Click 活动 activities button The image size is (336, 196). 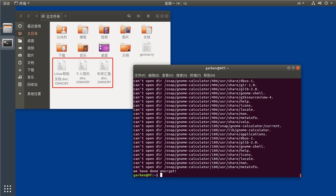6,3
